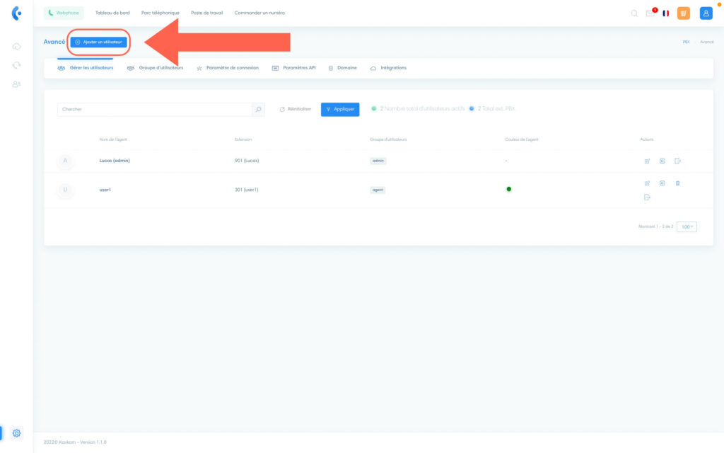Click the edit icon for Lucas (admin)
This screenshot has height=453, width=724.
tap(647, 161)
